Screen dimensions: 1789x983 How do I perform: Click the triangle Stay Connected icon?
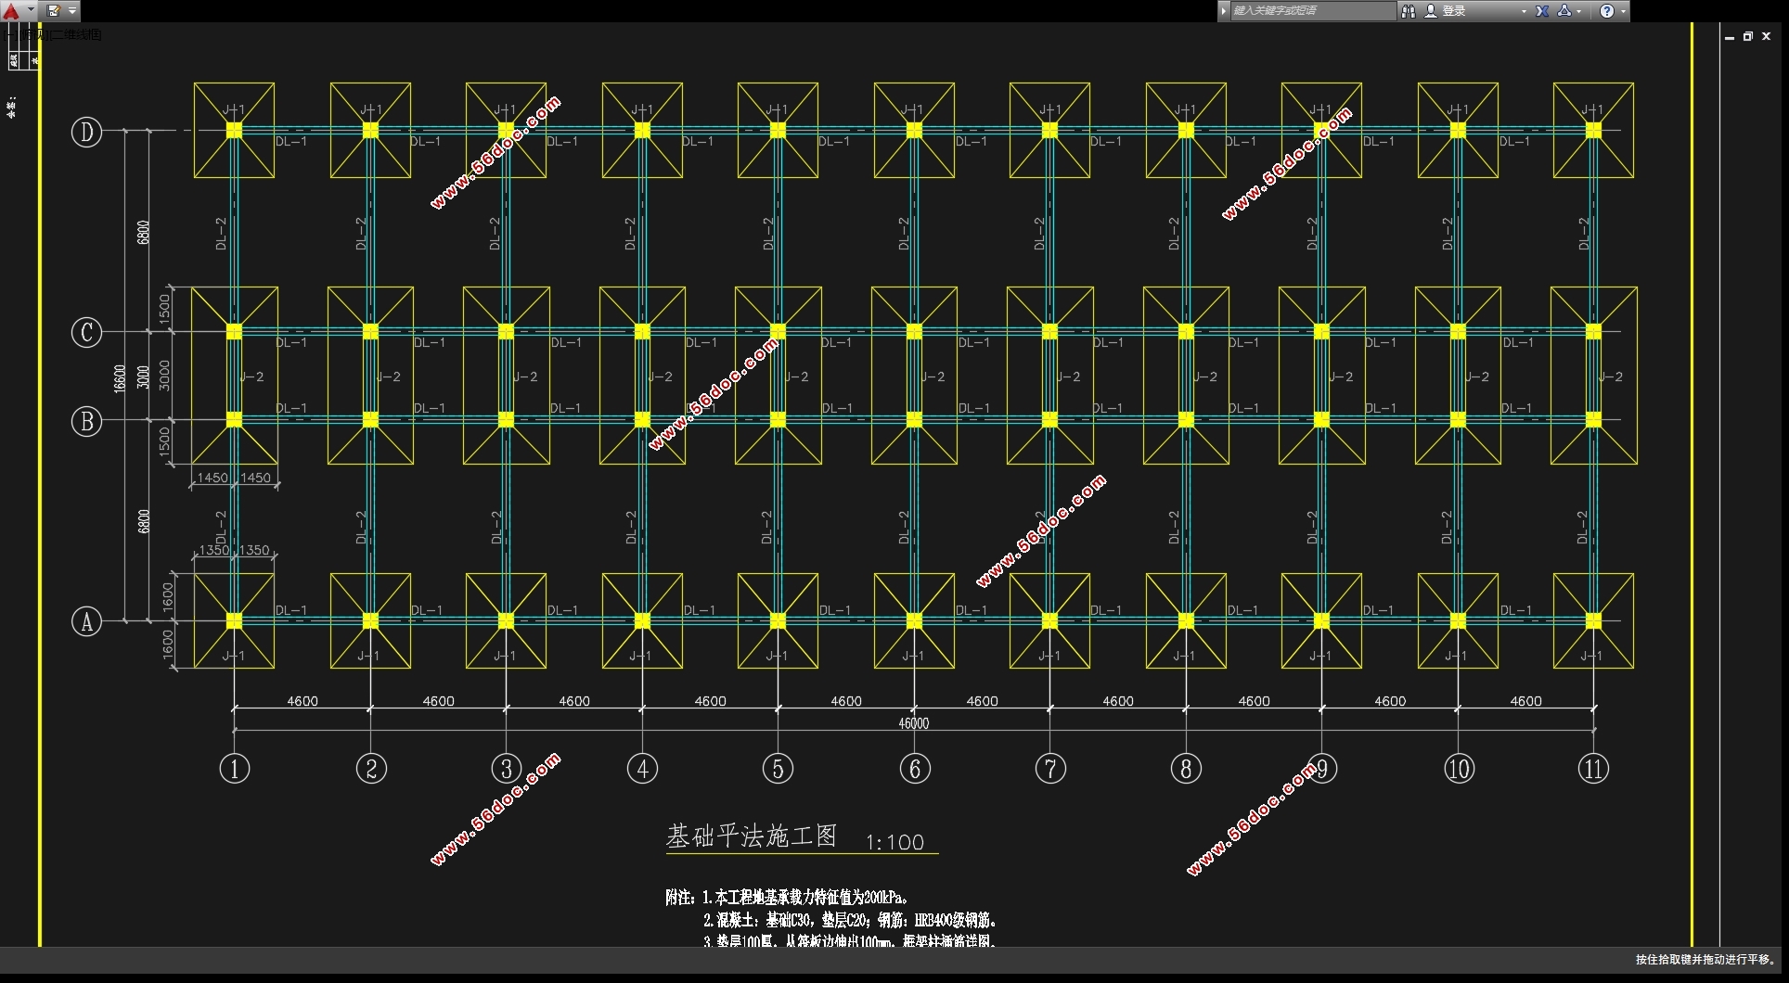[1564, 11]
